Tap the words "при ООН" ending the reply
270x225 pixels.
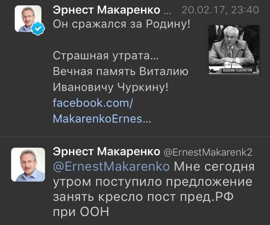click(81, 212)
